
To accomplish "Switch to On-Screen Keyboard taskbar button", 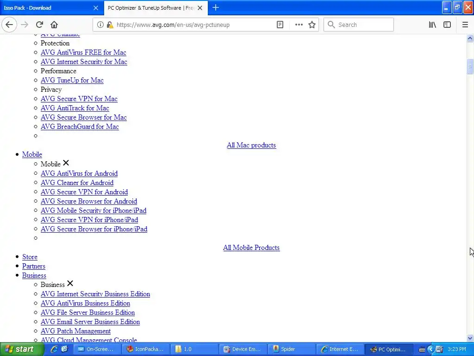I will (x=96, y=349).
